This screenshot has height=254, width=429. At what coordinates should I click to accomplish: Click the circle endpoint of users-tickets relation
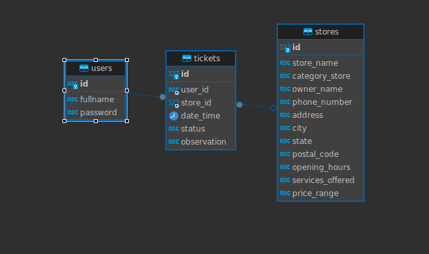tap(163, 97)
